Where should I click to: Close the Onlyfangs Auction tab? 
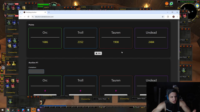tap(45, 12)
